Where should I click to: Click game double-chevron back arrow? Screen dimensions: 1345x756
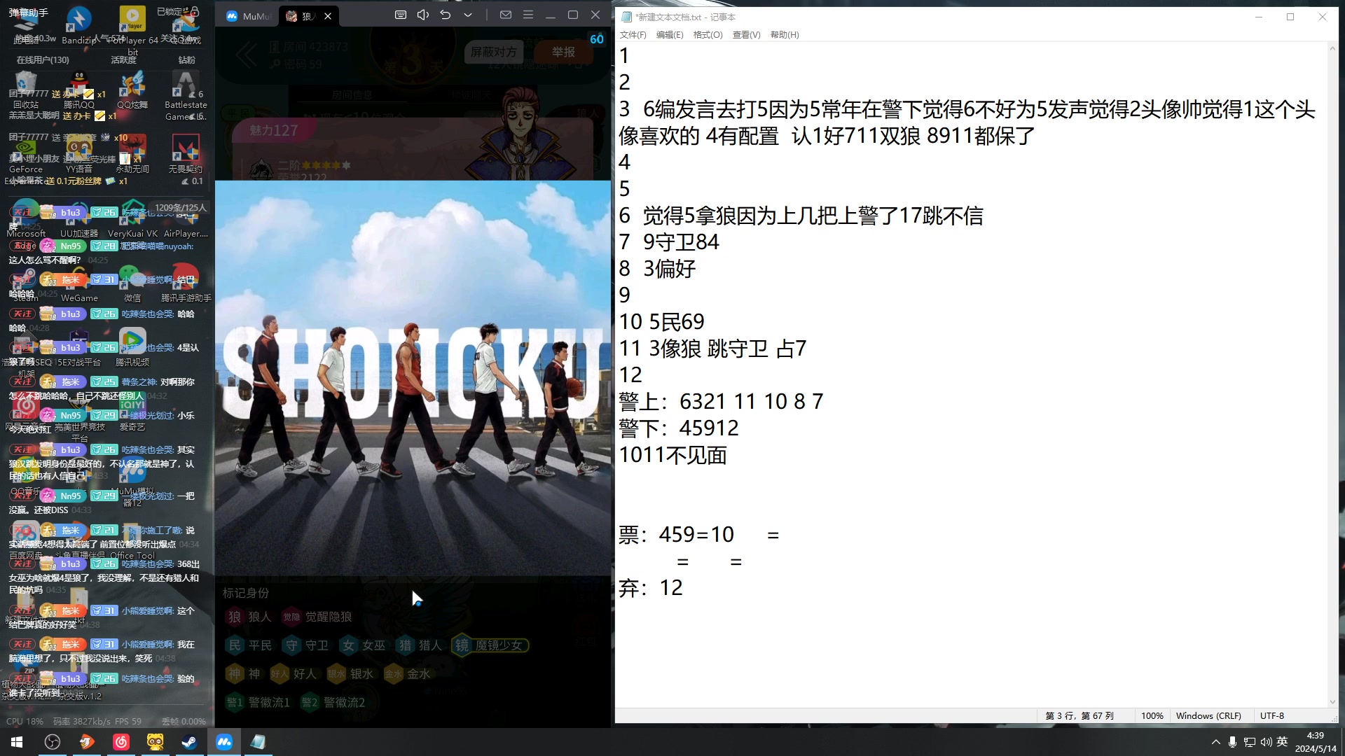click(x=246, y=55)
